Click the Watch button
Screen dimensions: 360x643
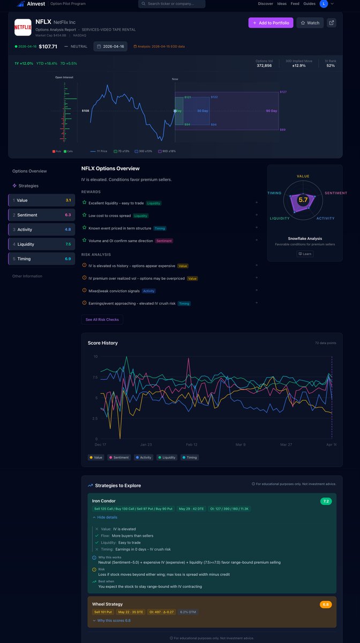[x=310, y=23]
